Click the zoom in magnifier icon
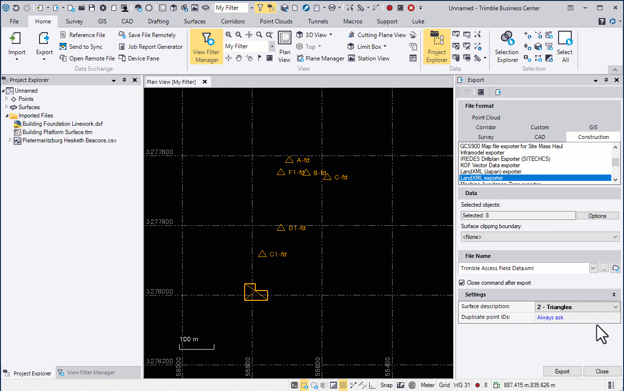 point(229,35)
